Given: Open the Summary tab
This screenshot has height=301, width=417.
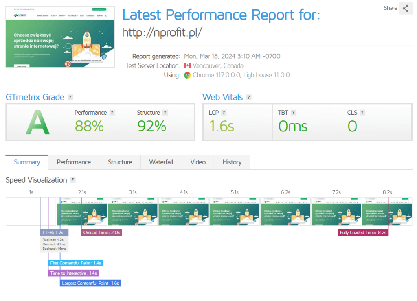Looking at the screenshot, I should click(27, 162).
